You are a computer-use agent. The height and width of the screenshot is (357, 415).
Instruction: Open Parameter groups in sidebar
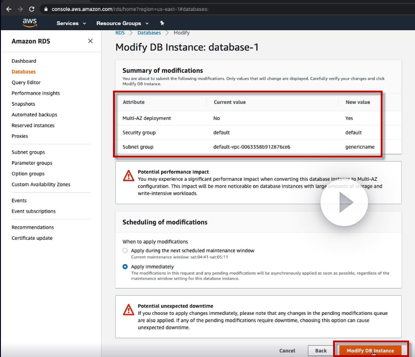click(x=32, y=163)
